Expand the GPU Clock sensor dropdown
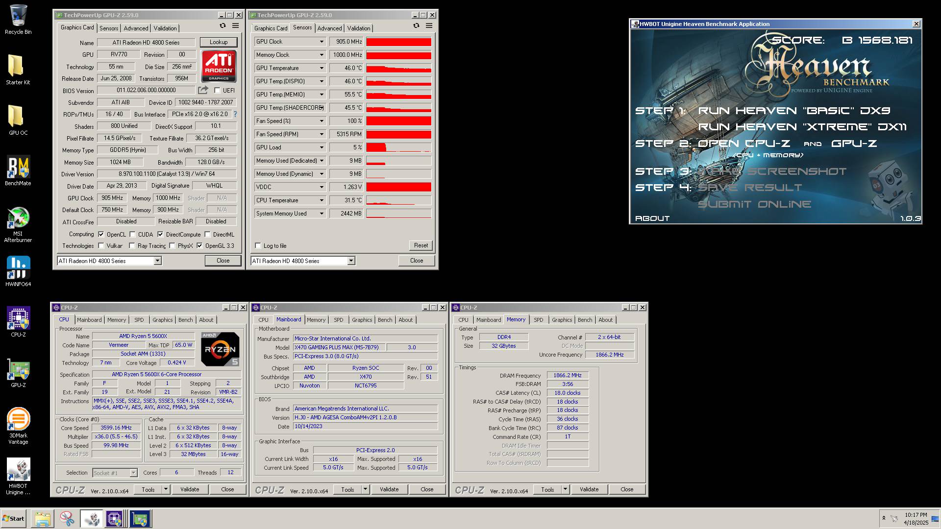The width and height of the screenshot is (941, 529). pos(322,42)
